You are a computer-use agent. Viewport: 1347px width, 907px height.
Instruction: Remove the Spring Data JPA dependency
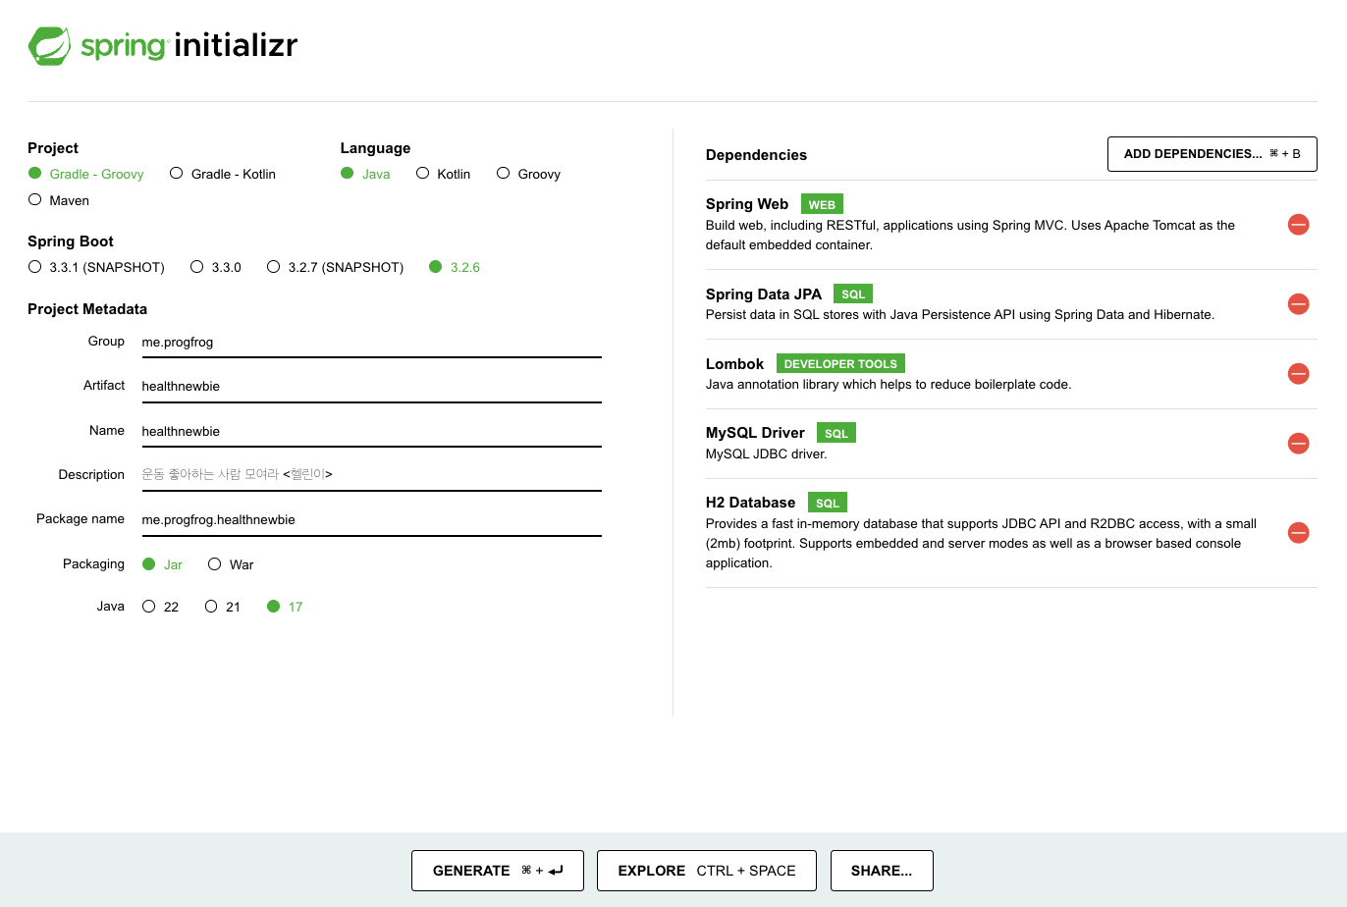tap(1298, 304)
